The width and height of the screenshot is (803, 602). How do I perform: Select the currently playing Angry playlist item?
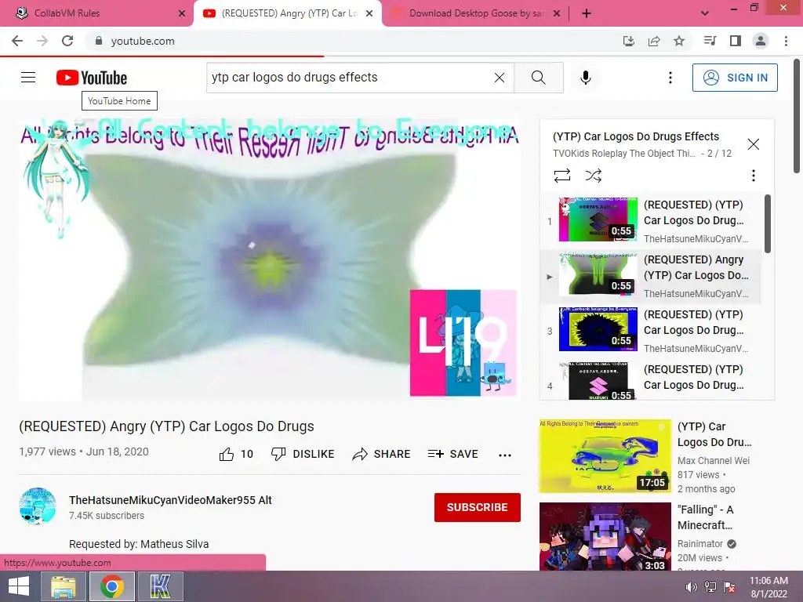[x=650, y=277]
